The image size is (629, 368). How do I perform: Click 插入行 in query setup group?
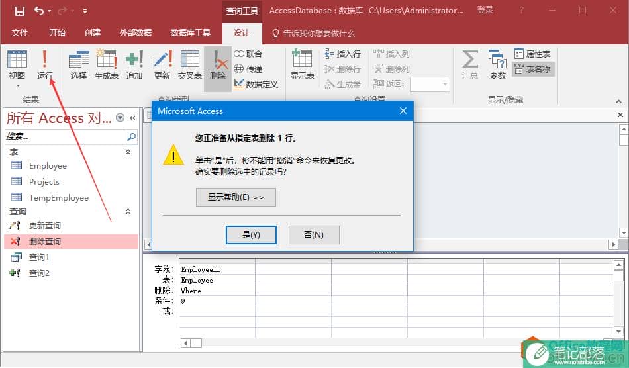pos(342,54)
